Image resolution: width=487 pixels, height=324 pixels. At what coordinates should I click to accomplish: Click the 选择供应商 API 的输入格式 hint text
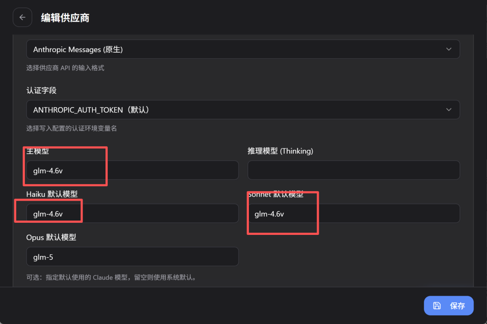click(x=65, y=68)
